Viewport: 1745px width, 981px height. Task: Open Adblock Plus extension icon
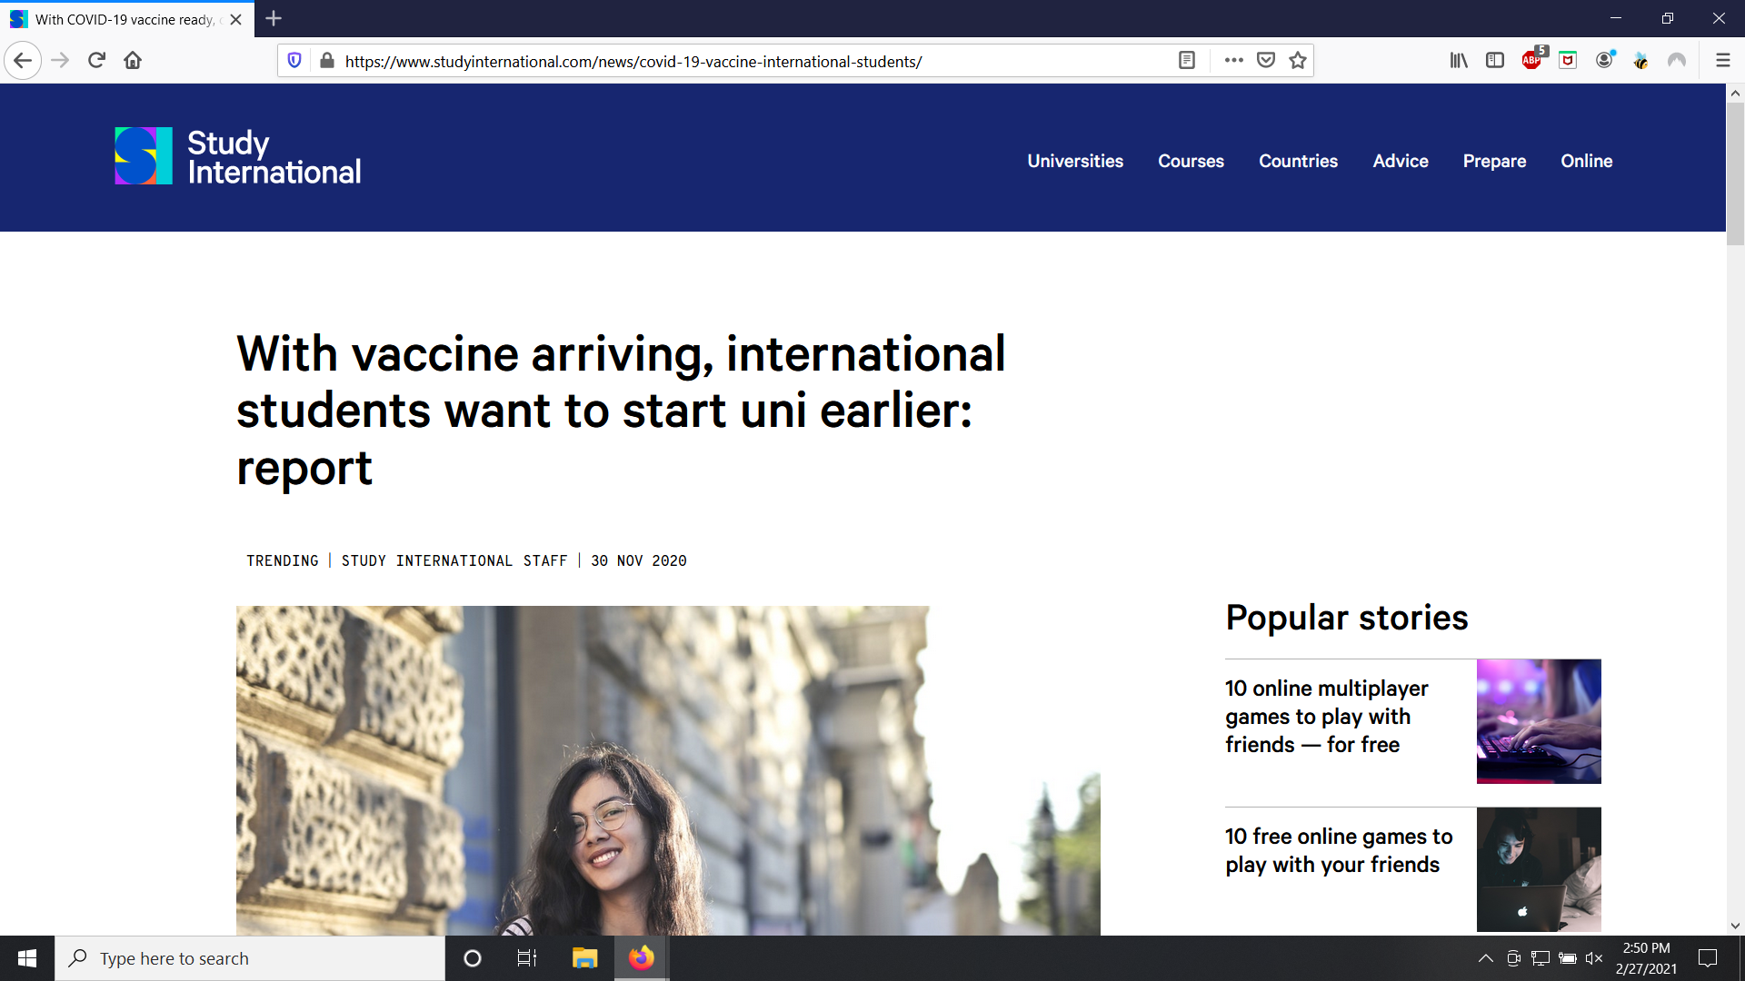[1531, 61]
